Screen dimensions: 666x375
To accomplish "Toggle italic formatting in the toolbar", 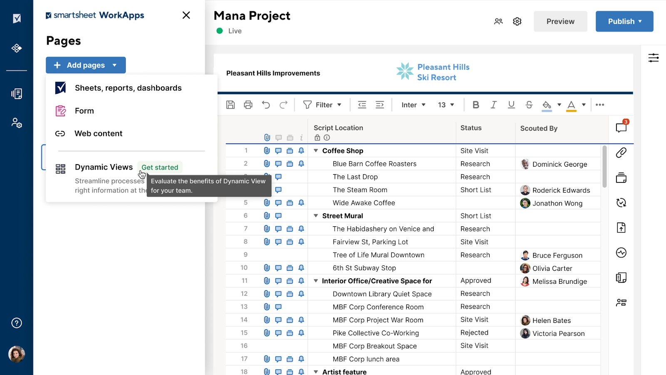I will (493, 105).
